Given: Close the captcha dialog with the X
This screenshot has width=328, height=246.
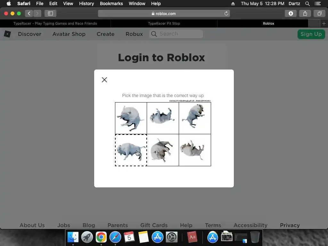Looking at the screenshot, I should point(104,80).
